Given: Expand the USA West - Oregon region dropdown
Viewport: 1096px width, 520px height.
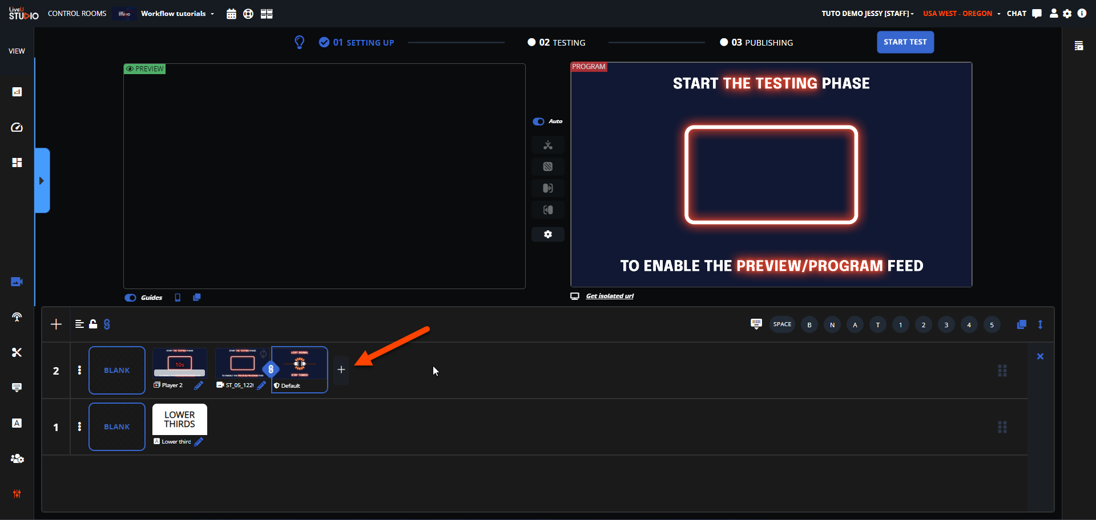Looking at the screenshot, I should pos(961,14).
